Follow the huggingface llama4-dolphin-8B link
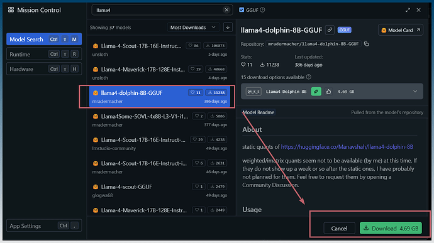 pyautogui.click(x=347, y=147)
